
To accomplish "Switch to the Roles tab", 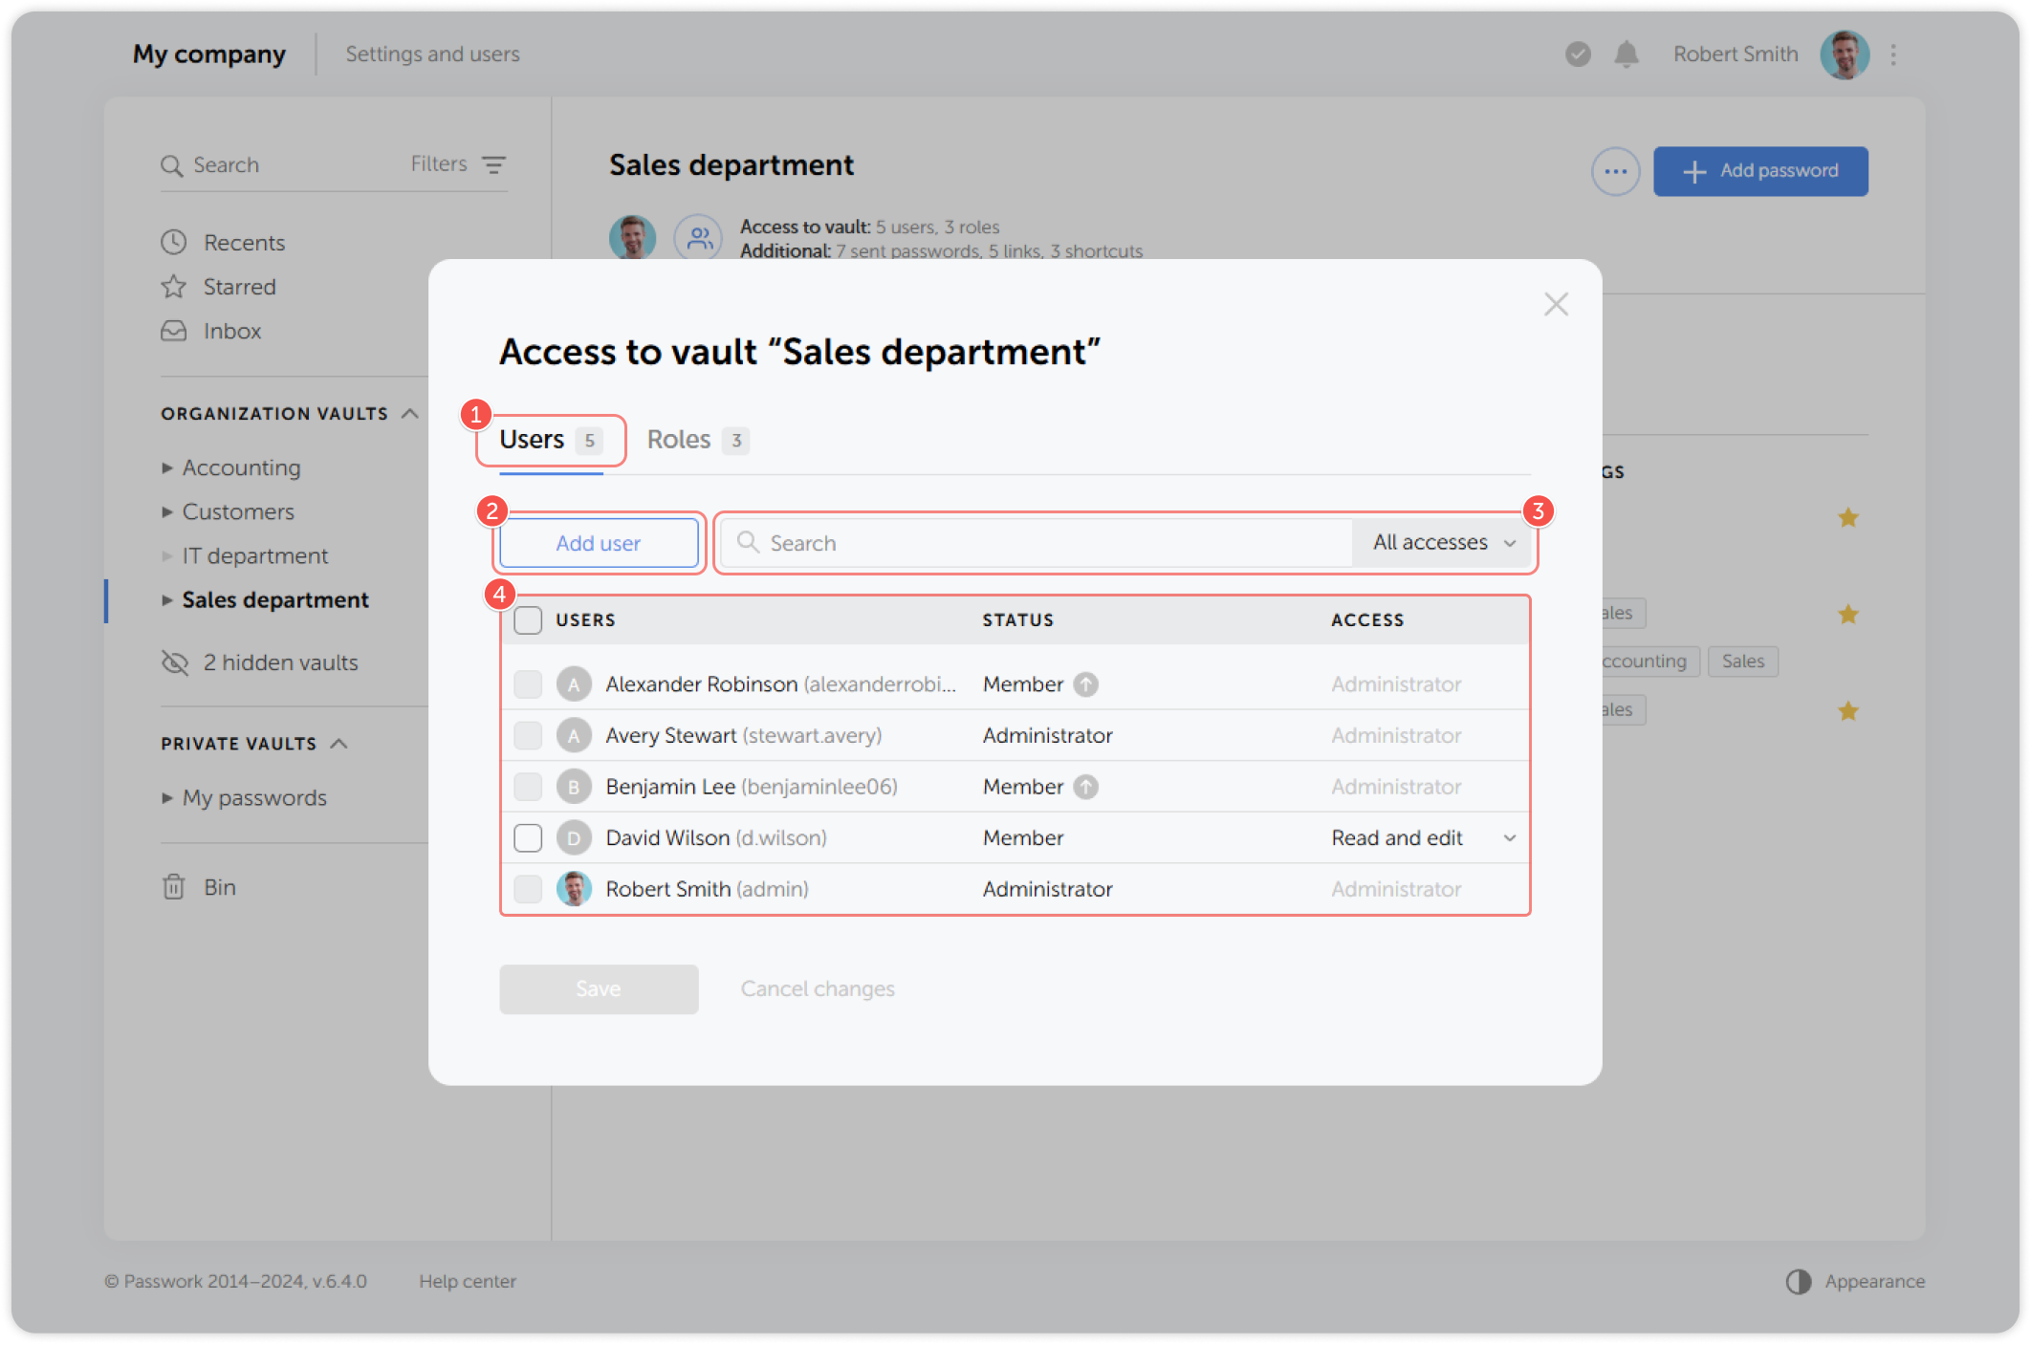I will 680,439.
